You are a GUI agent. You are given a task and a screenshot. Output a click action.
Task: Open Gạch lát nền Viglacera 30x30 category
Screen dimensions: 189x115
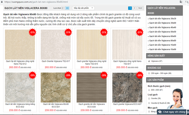tap(163, 19)
